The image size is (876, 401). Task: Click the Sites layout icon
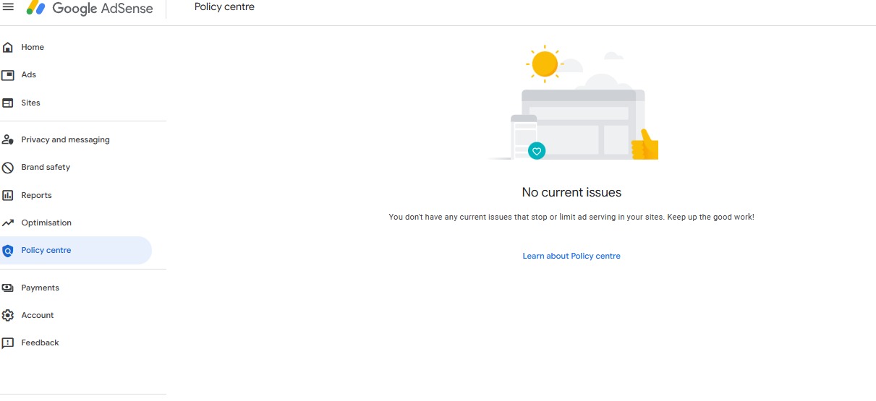pos(8,103)
